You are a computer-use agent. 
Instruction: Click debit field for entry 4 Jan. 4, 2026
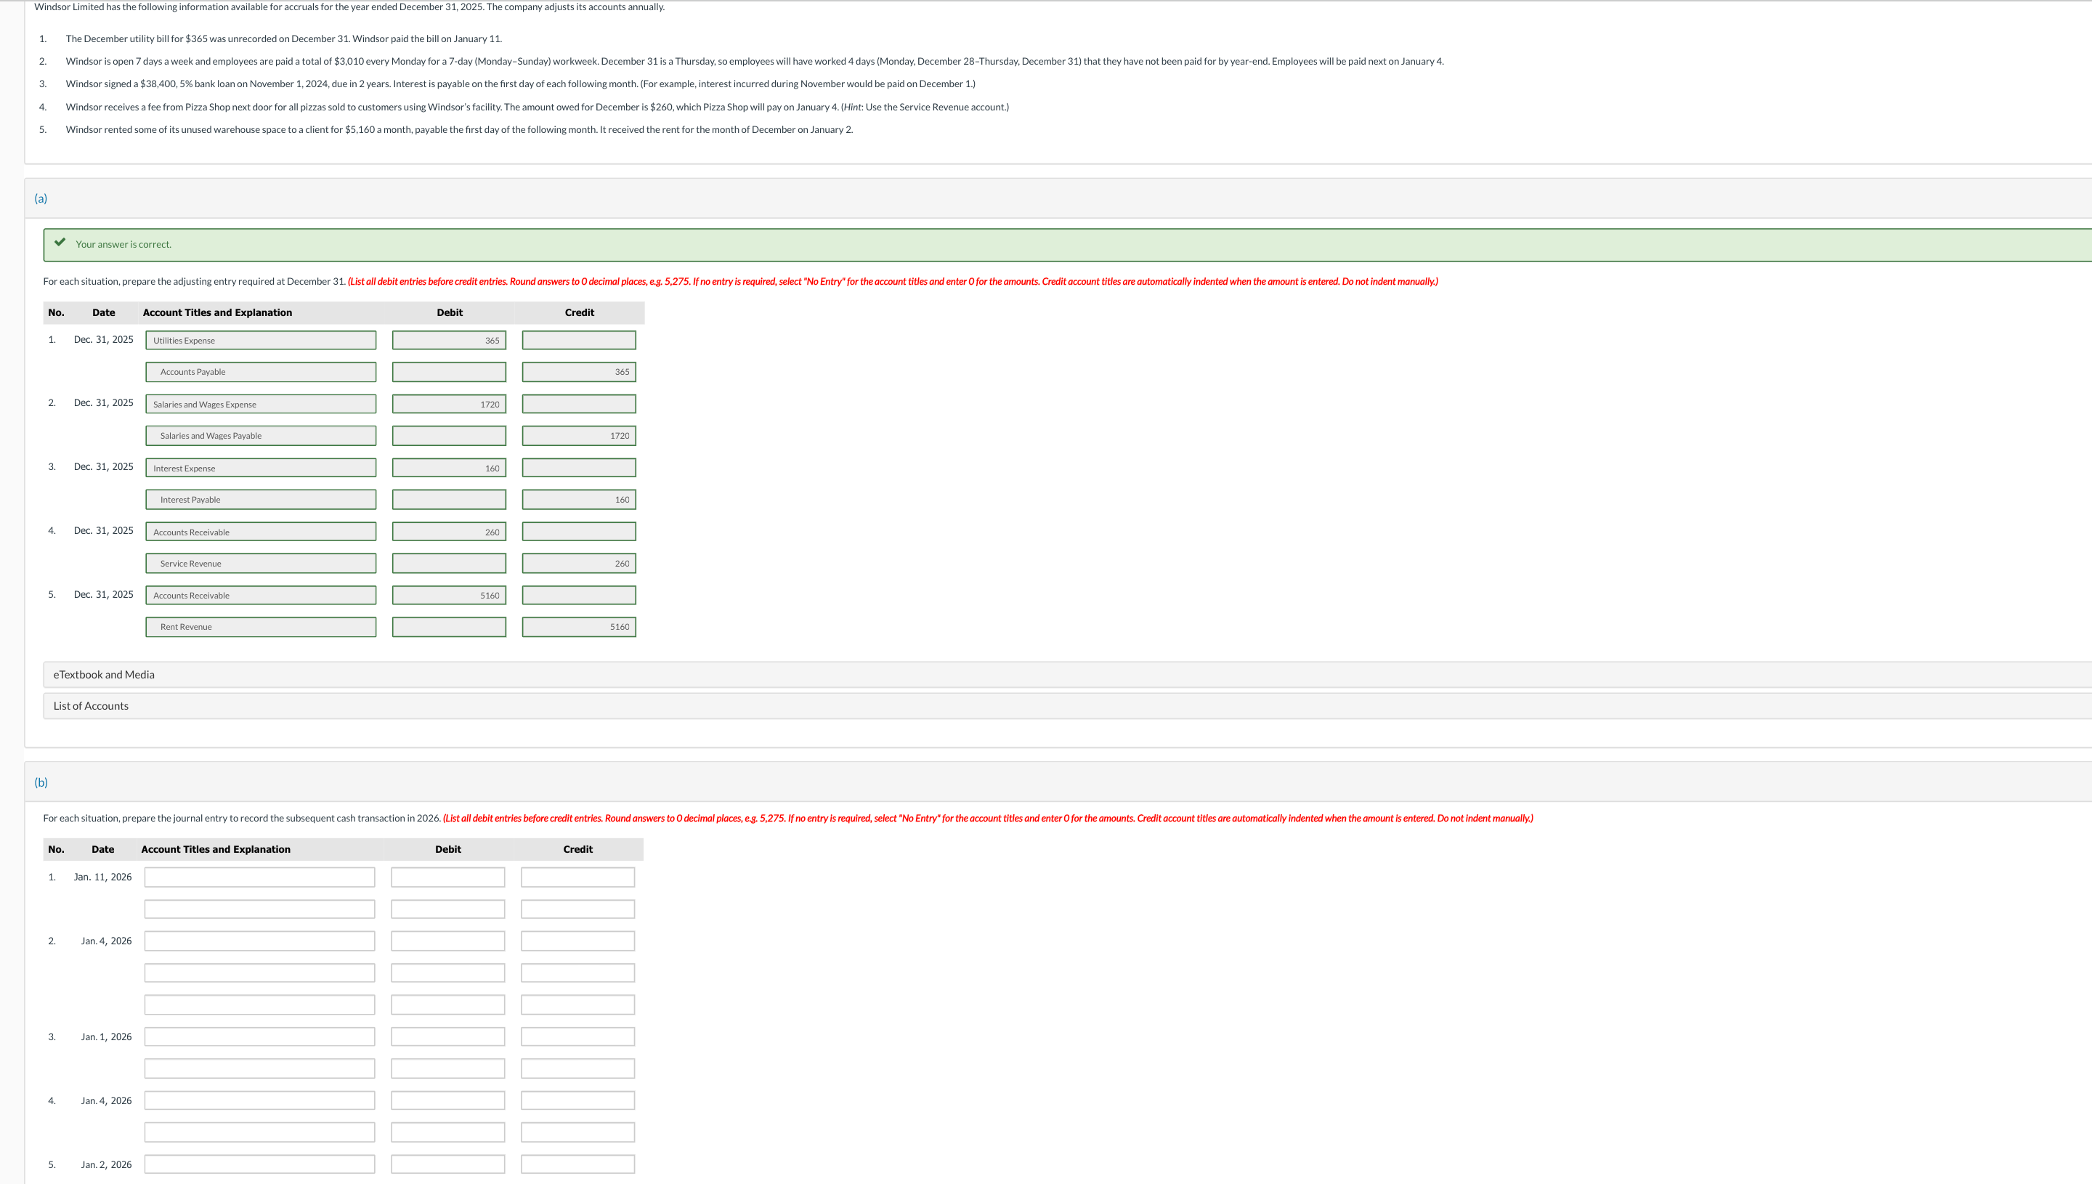(x=447, y=1100)
